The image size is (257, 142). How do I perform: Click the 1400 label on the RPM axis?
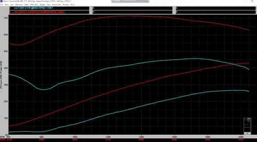tap(141, 137)
